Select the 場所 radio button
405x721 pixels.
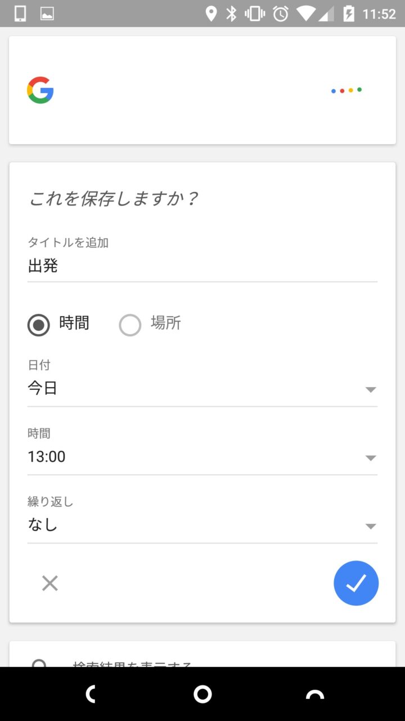pos(130,325)
